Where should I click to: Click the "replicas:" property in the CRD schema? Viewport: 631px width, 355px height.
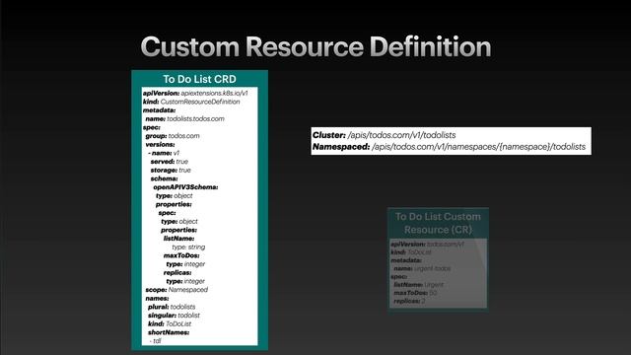pyautogui.click(x=177, y=272)
